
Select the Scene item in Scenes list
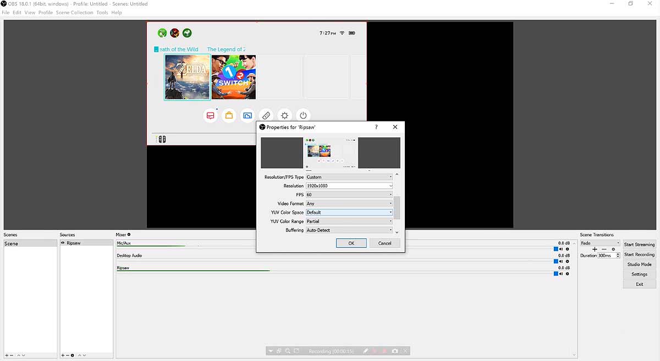tap(30, 243)
